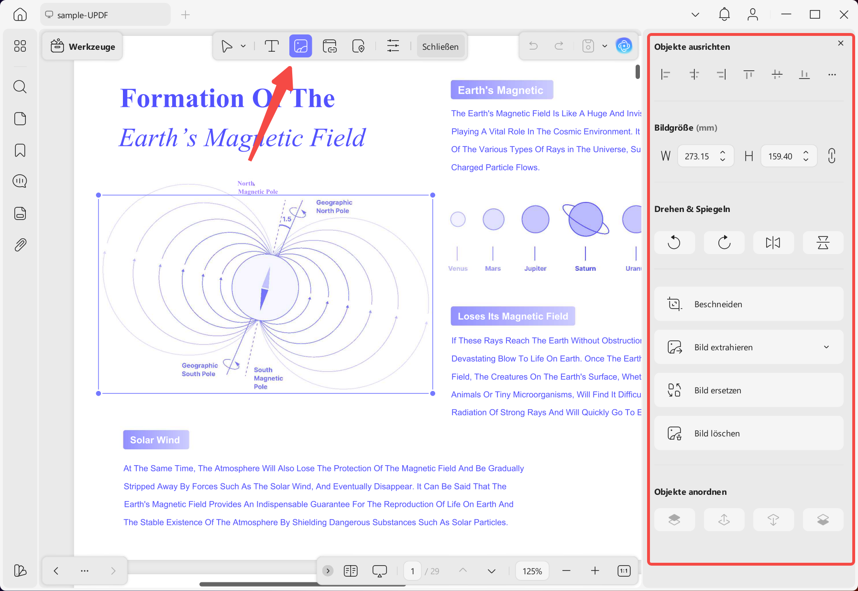The height and width of the screenshot is (591, 858).
Task: Open the Werkzeuge tools menu
Action: tap(82, 46)
